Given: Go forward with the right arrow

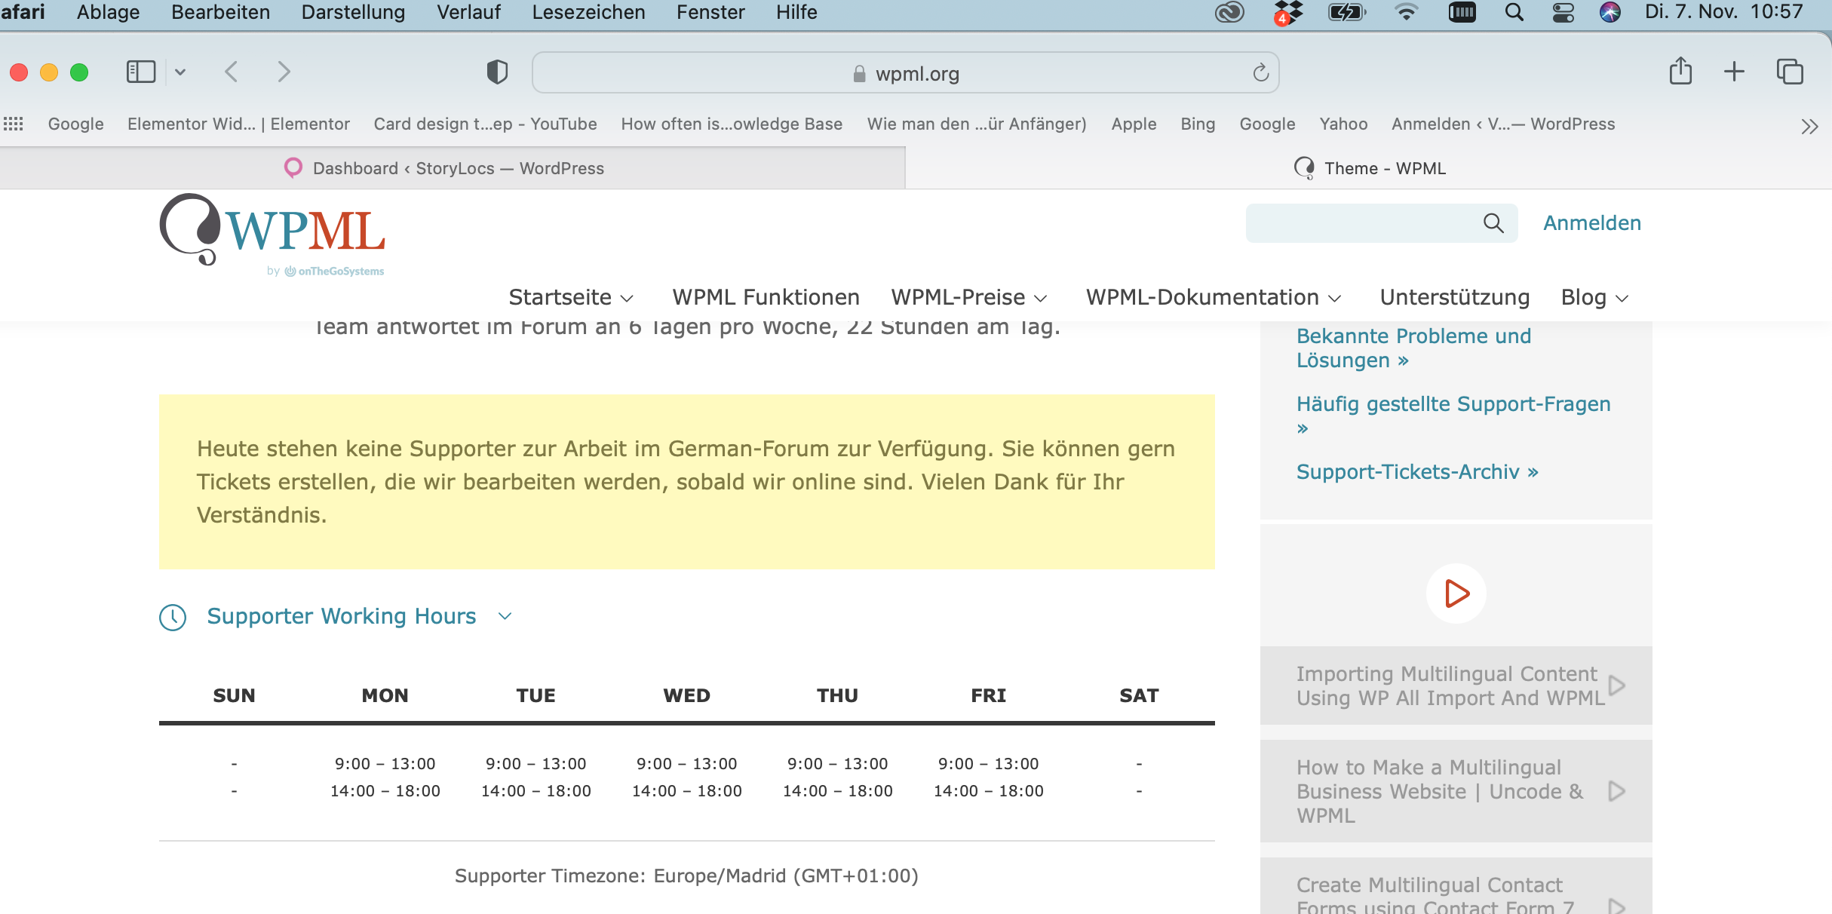Looking at the screenshot, I should (x=284, y=72).
